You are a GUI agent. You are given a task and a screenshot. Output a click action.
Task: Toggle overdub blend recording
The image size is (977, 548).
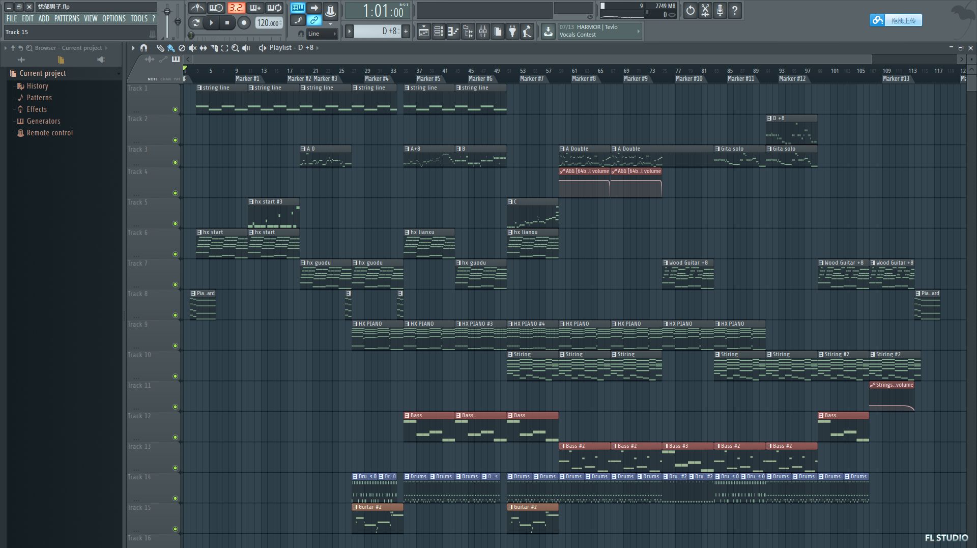255,8
